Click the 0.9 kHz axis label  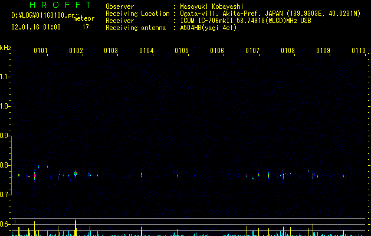5,136
